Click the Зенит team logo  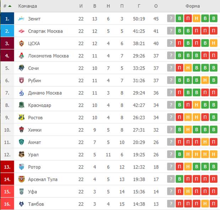pos(21,19)
